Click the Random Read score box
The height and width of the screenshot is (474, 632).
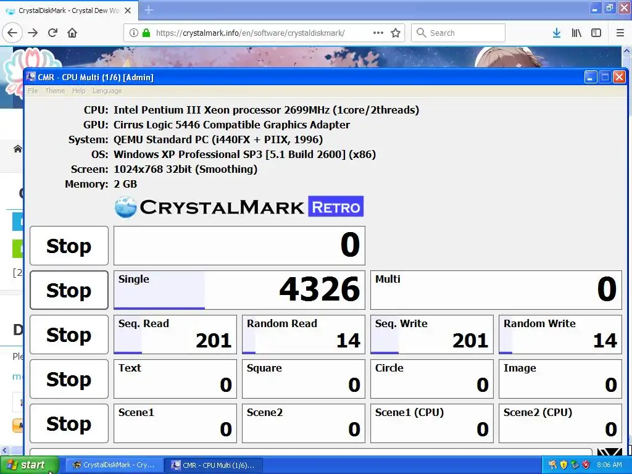tap(304, 335)
